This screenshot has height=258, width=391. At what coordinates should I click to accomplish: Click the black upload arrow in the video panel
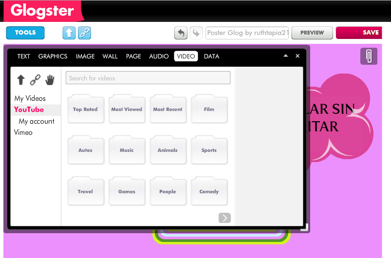pos(21,80)
